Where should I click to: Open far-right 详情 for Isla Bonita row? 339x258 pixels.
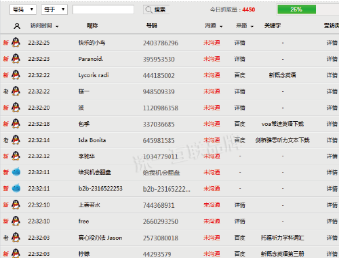[332, 140]
